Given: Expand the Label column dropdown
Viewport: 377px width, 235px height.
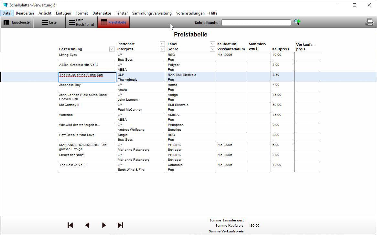Looking at the screenshot, I should click(x=212, y=44).
